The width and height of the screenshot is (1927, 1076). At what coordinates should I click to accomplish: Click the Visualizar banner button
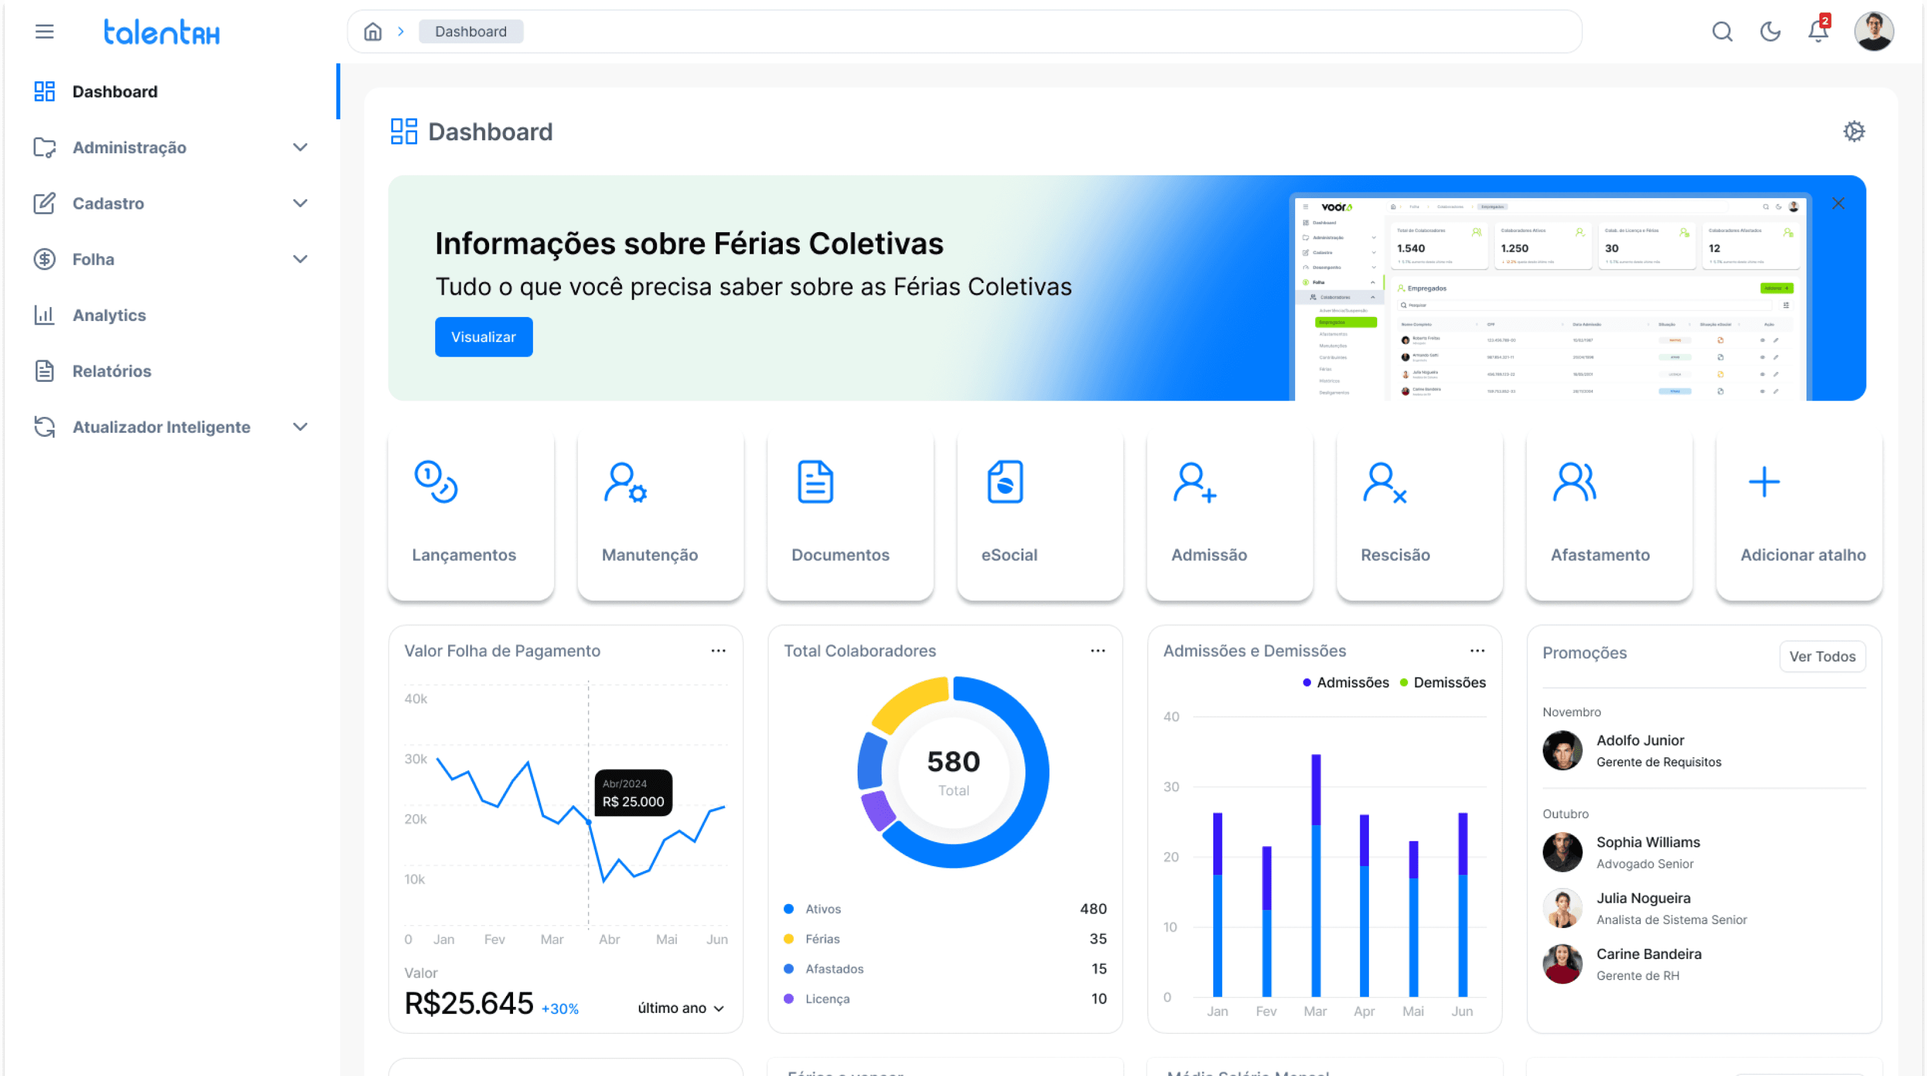pyautogui.click(x=483, y=336)
